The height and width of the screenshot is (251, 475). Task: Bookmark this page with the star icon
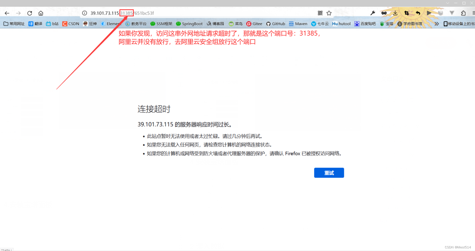(x=329, y=13)
